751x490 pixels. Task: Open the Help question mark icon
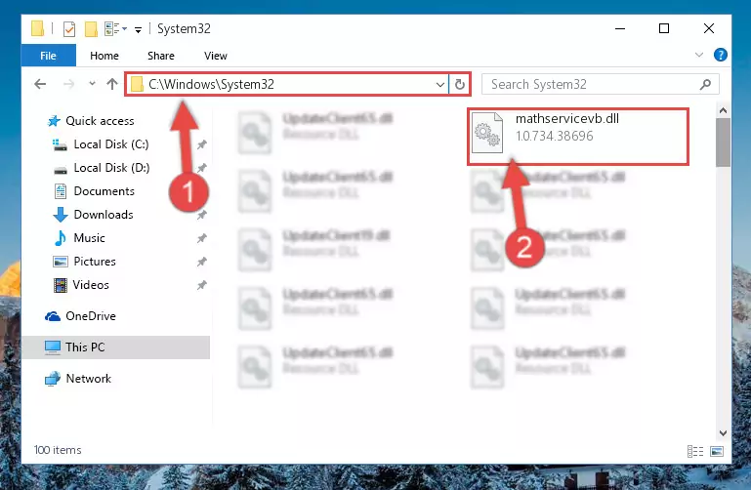tap(720, 55)
